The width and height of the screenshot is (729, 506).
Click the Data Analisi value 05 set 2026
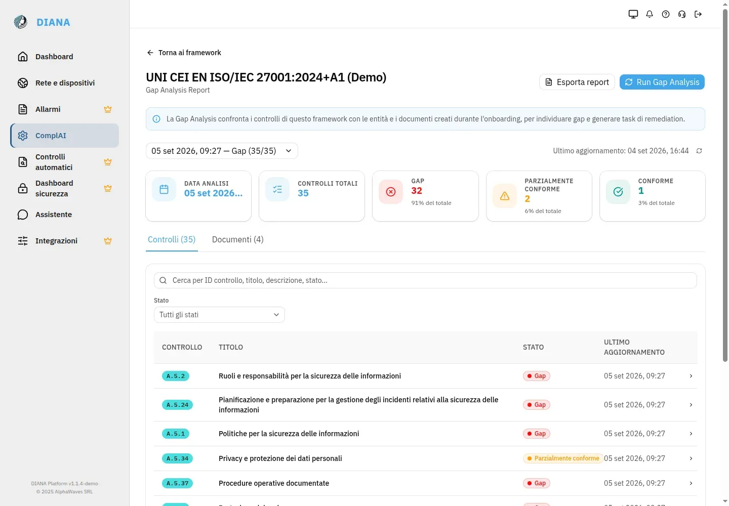pyautogui.click(x=214, y=193)
